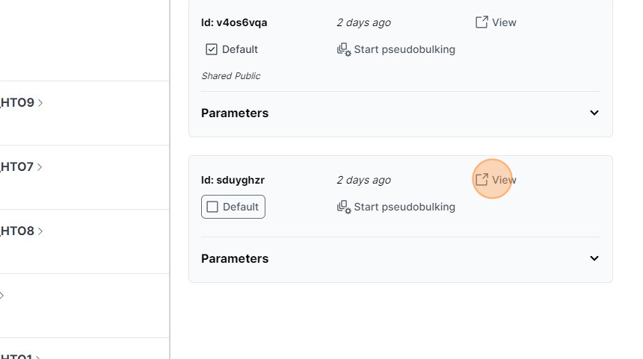Click the pseudobulking icon in the sduyghzr card
Image resolution: width=643 pixels, height=359 pixels.
[344, 207]
